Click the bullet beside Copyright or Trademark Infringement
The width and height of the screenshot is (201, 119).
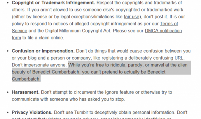pos(8,3)
